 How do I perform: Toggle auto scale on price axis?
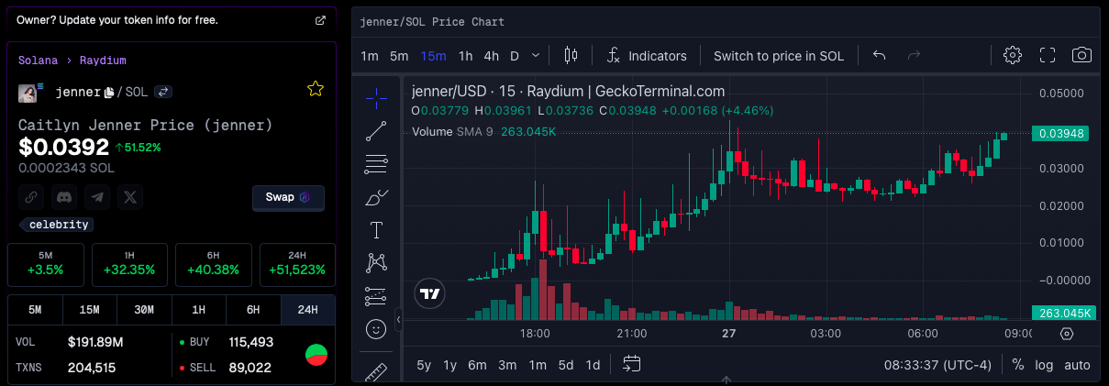[1077, 365]
